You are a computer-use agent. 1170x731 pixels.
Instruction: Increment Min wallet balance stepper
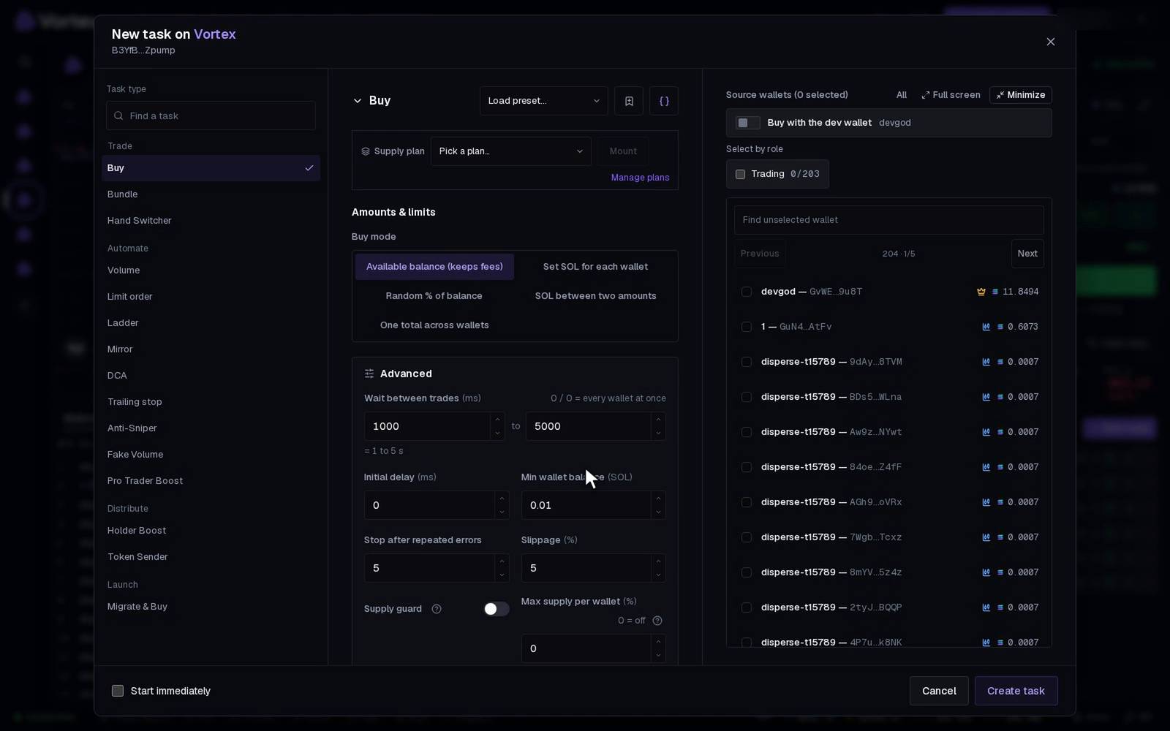[x=658, y=499]
